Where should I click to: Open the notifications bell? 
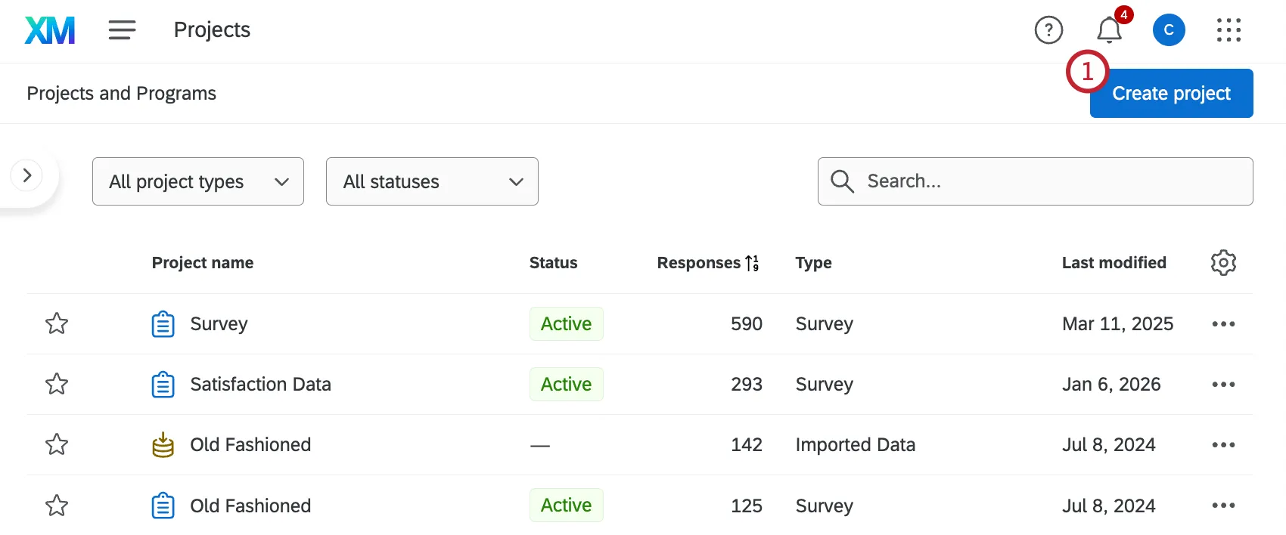[x=1109, y=30]
